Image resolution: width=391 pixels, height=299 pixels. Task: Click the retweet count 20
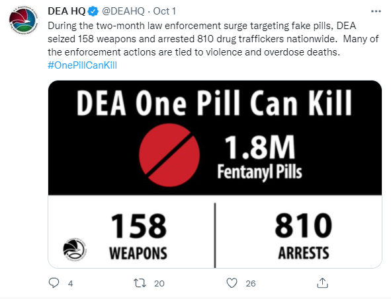(159, 283)
